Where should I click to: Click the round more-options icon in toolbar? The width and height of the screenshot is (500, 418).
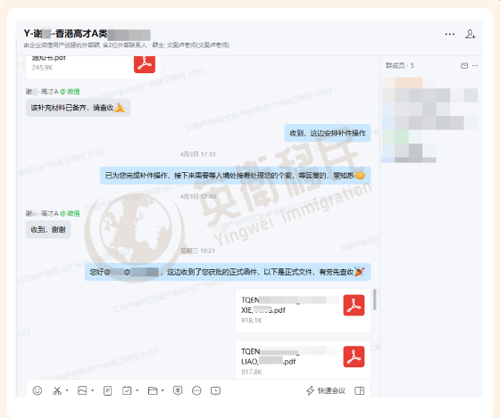click(196, 390)
